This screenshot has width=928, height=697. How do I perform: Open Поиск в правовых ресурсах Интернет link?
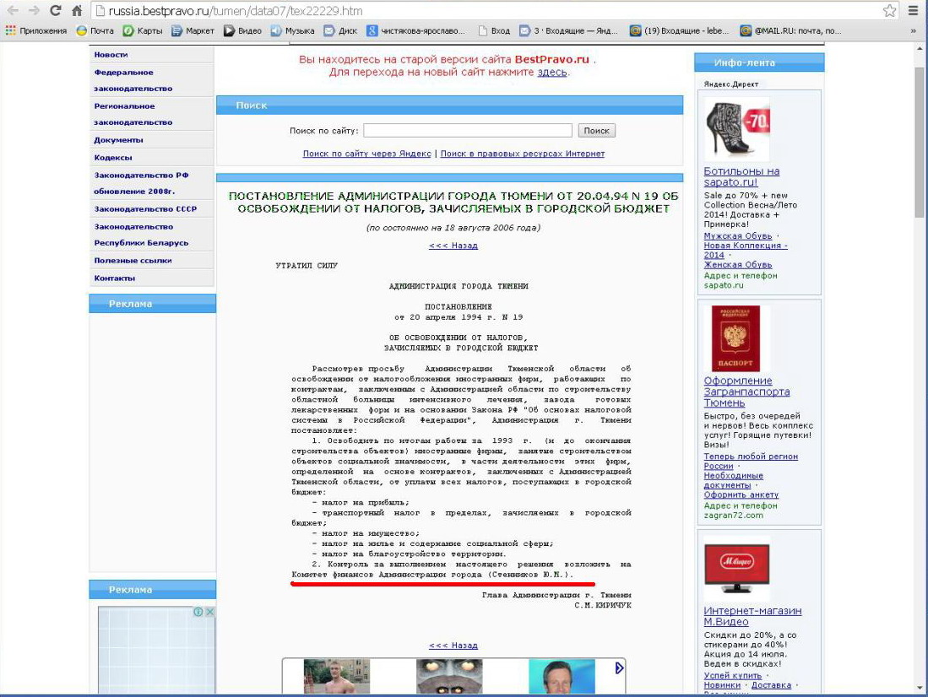coord(523,154)
